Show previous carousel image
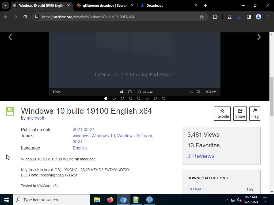The image size is (274, 205). pyautogui.click(x=10, y=37)
